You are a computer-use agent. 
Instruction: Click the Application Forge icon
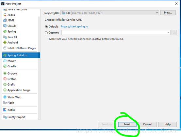[5, 90]
